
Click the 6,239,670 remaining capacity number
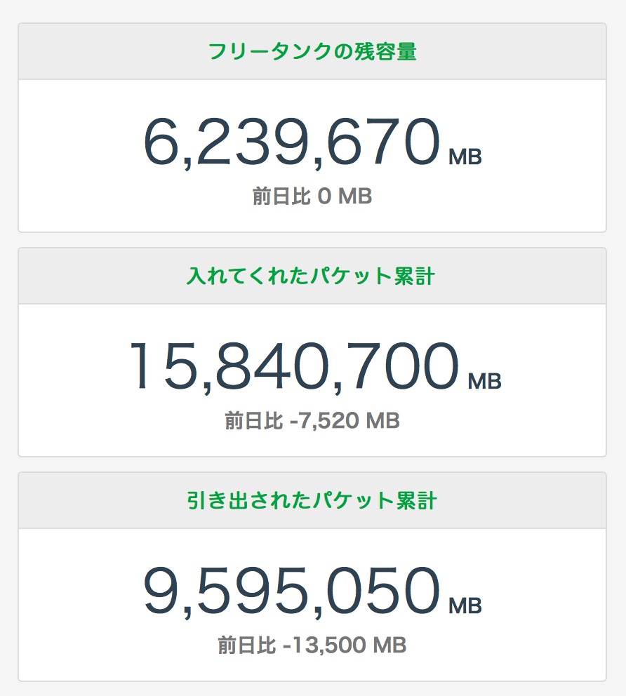(292, 141)
